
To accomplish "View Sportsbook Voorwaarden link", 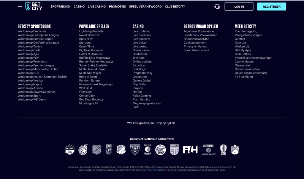I will click(x=200, y=35).
